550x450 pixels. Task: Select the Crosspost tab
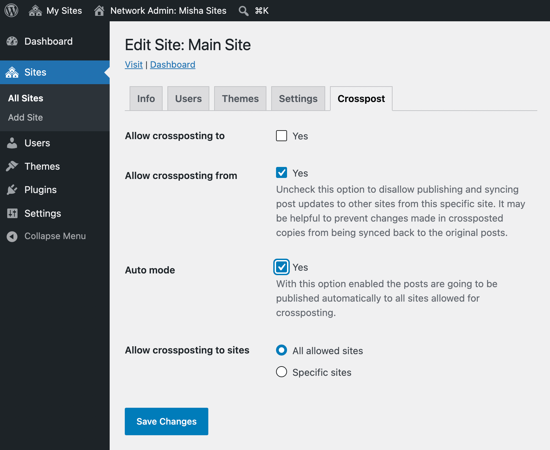click(361, 99)
